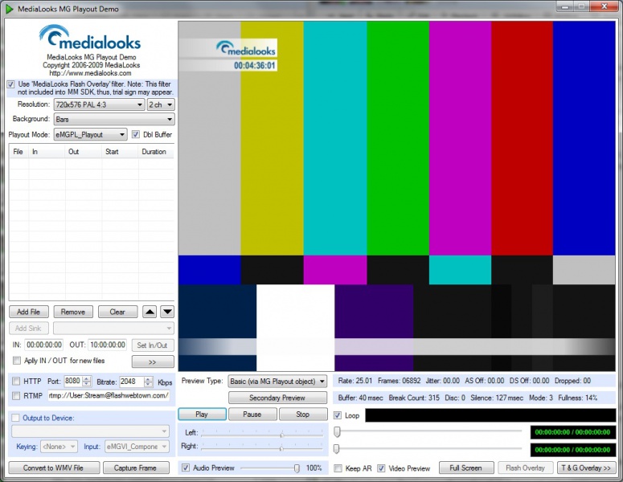The width and height of the screenshot is (623, 482).
Task: Open the Input eMGVI_Component dropdown
Action: (x=137, y=447)
